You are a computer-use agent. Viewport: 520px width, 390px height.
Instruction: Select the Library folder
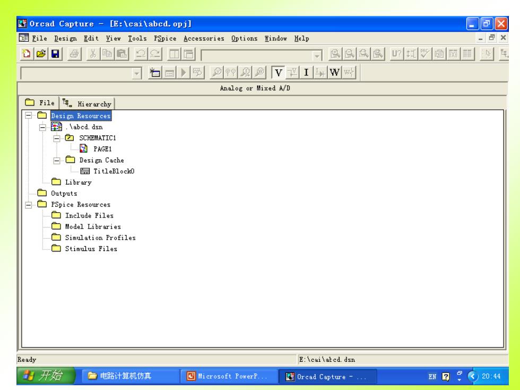(x=78, y=182)
